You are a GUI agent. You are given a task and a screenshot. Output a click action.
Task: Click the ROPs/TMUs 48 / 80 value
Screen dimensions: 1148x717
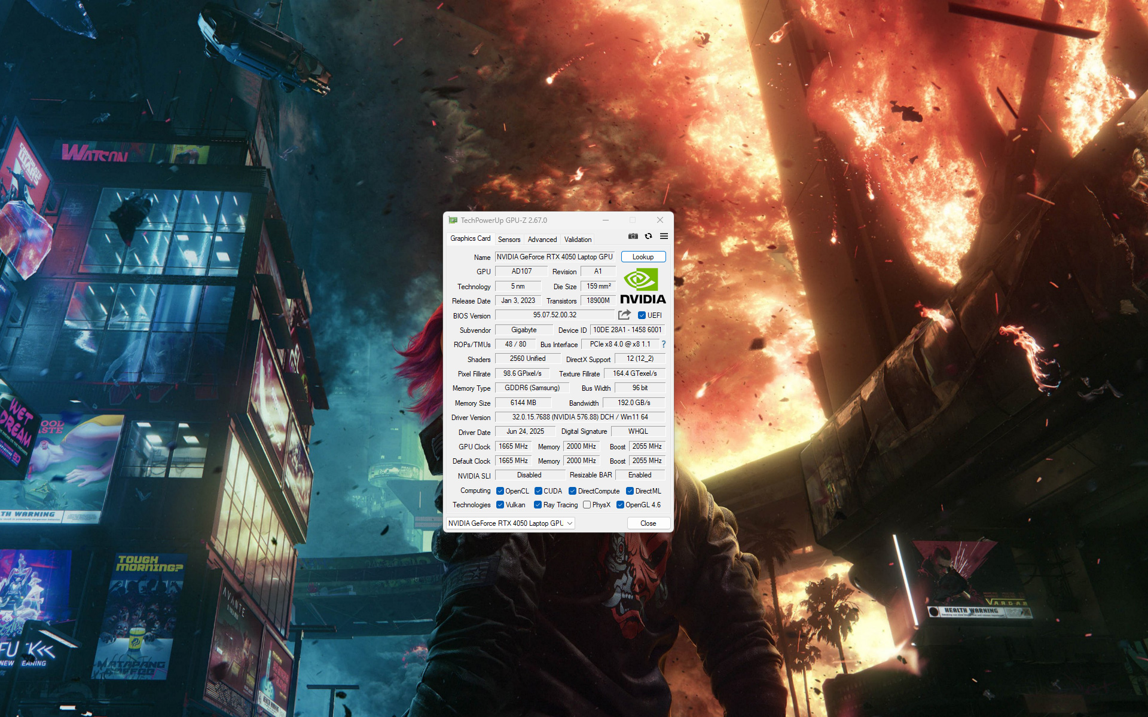(515, 344)
